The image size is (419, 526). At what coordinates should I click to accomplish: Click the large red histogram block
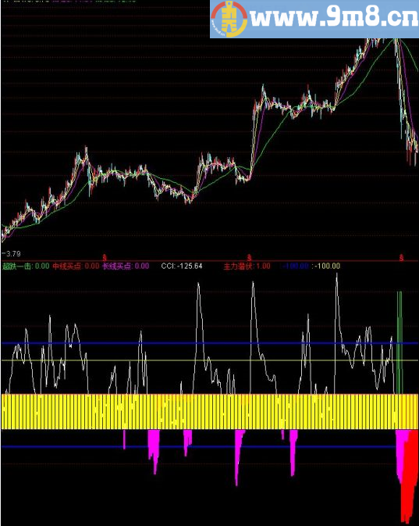[x=410, y=476]
